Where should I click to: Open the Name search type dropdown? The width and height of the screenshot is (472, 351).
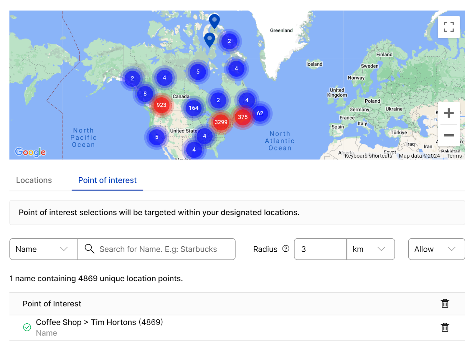(43, 249)
